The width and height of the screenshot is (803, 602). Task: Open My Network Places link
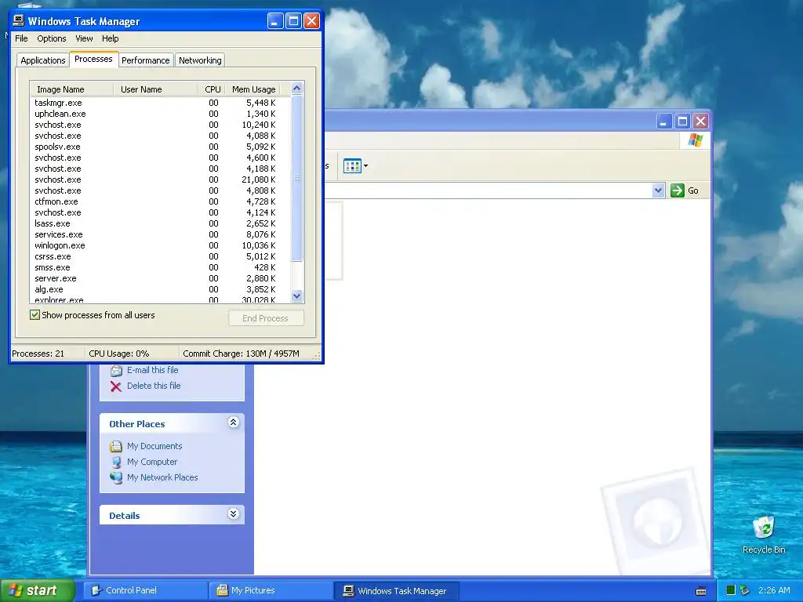pos(162,477)
